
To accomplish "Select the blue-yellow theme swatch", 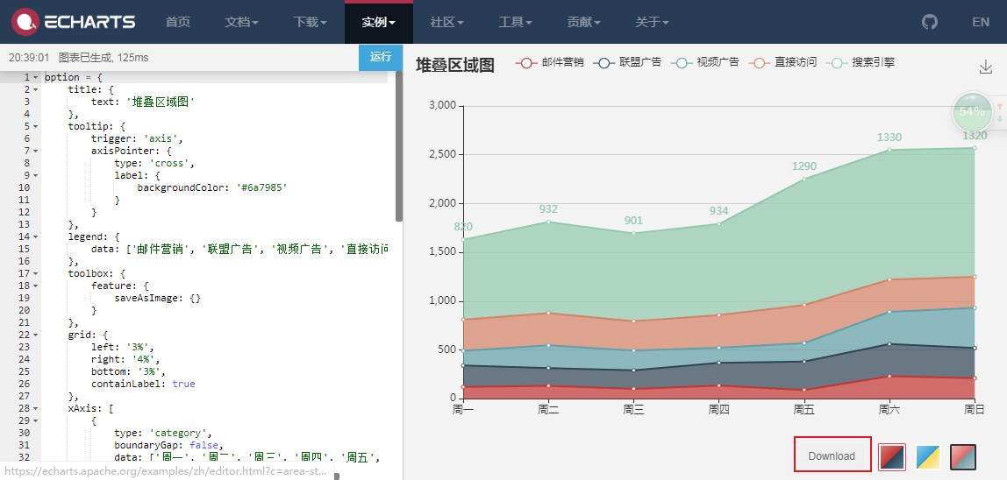I will (927, 457).
